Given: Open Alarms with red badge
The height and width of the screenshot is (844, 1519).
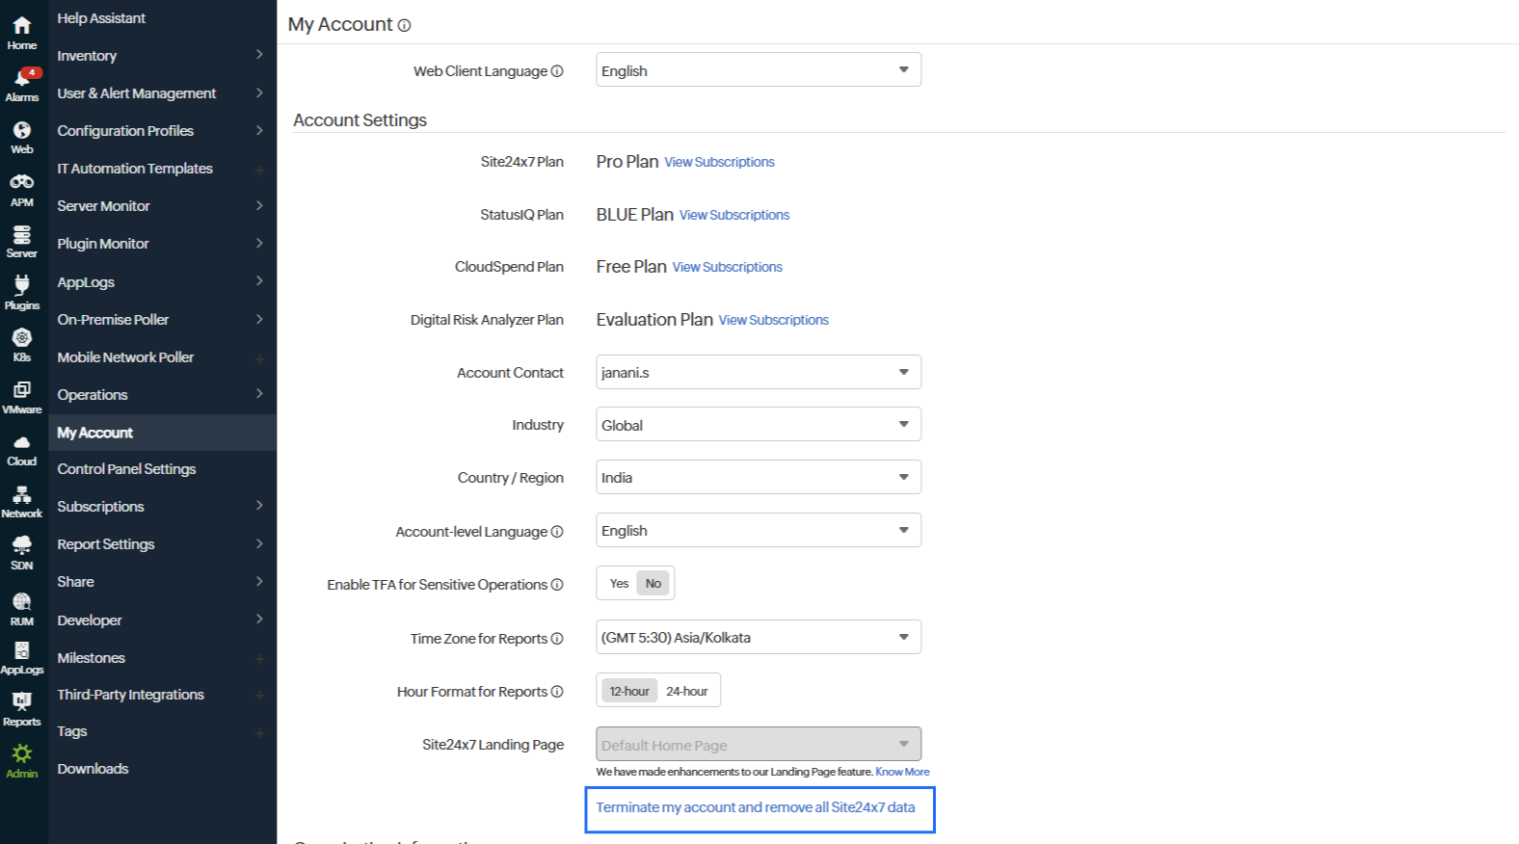Looking at the screenshot, I should point(22,84).
